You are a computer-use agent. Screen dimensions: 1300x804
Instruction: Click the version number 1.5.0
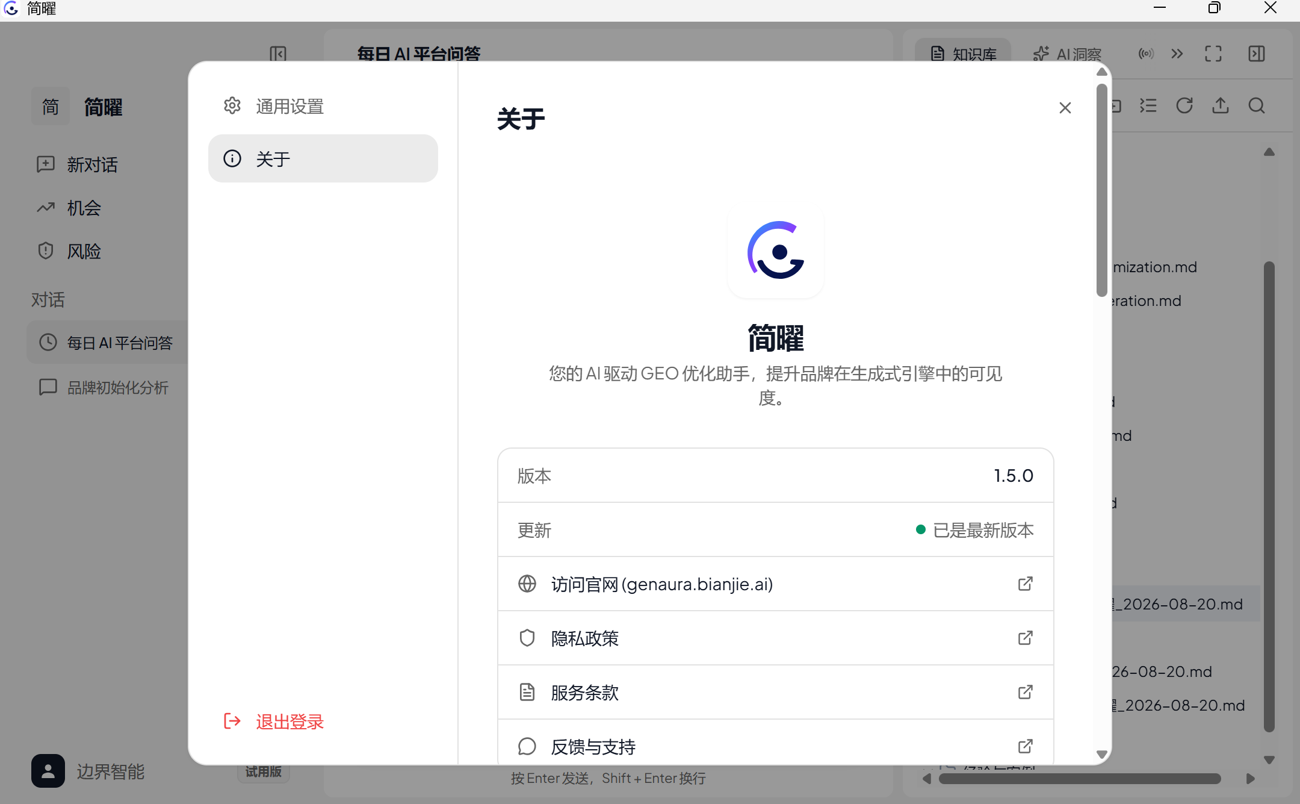(1014, 476)
